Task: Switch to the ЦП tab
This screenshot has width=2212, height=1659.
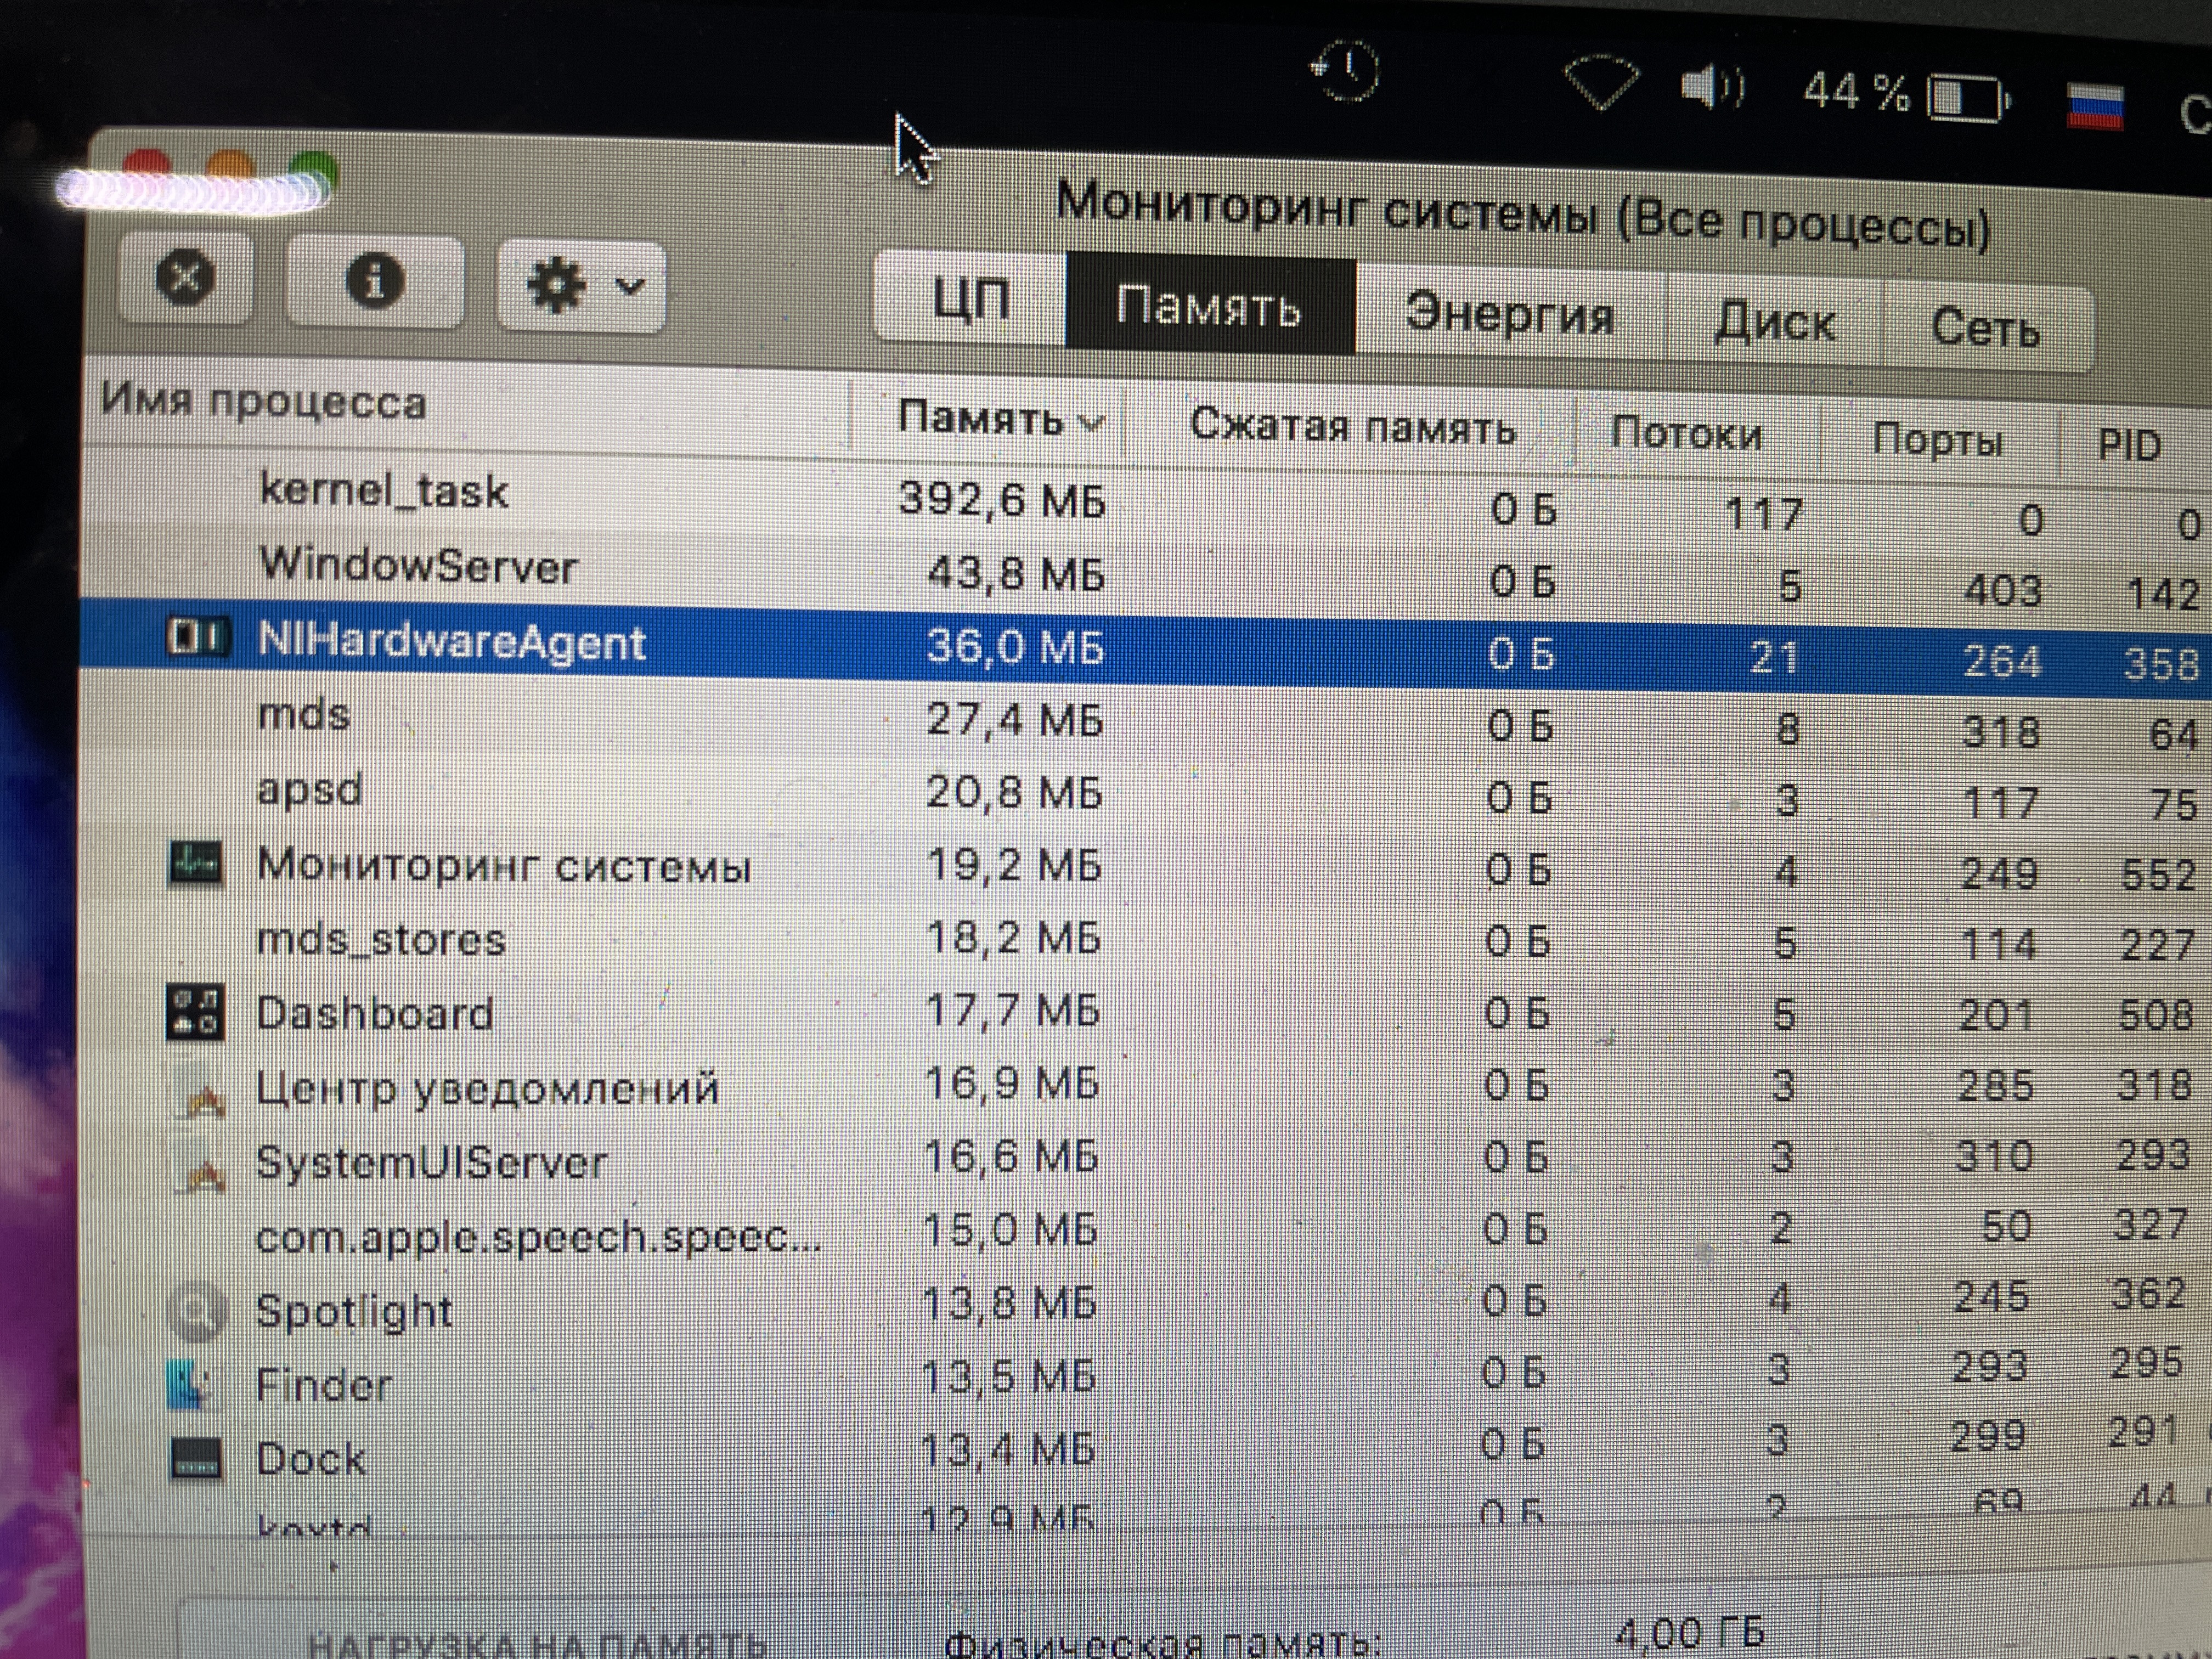Action: (x=970, y=298)
